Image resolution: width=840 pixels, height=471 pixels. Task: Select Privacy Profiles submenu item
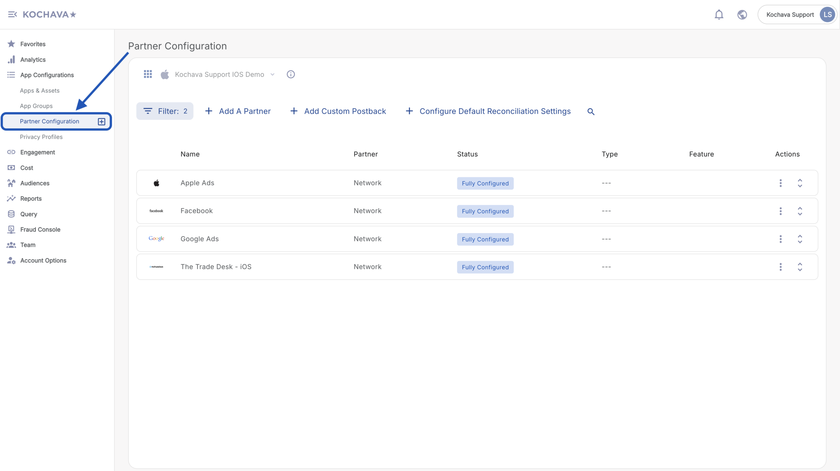point(41,137)
